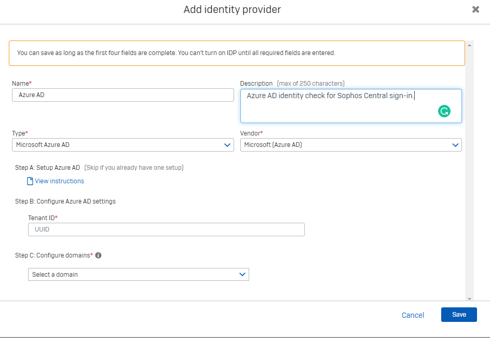Click the chevron arrow on Select a domain
The width and height of the screenshot is (490, 338).
pyautogui.click(x=242, y=274)
